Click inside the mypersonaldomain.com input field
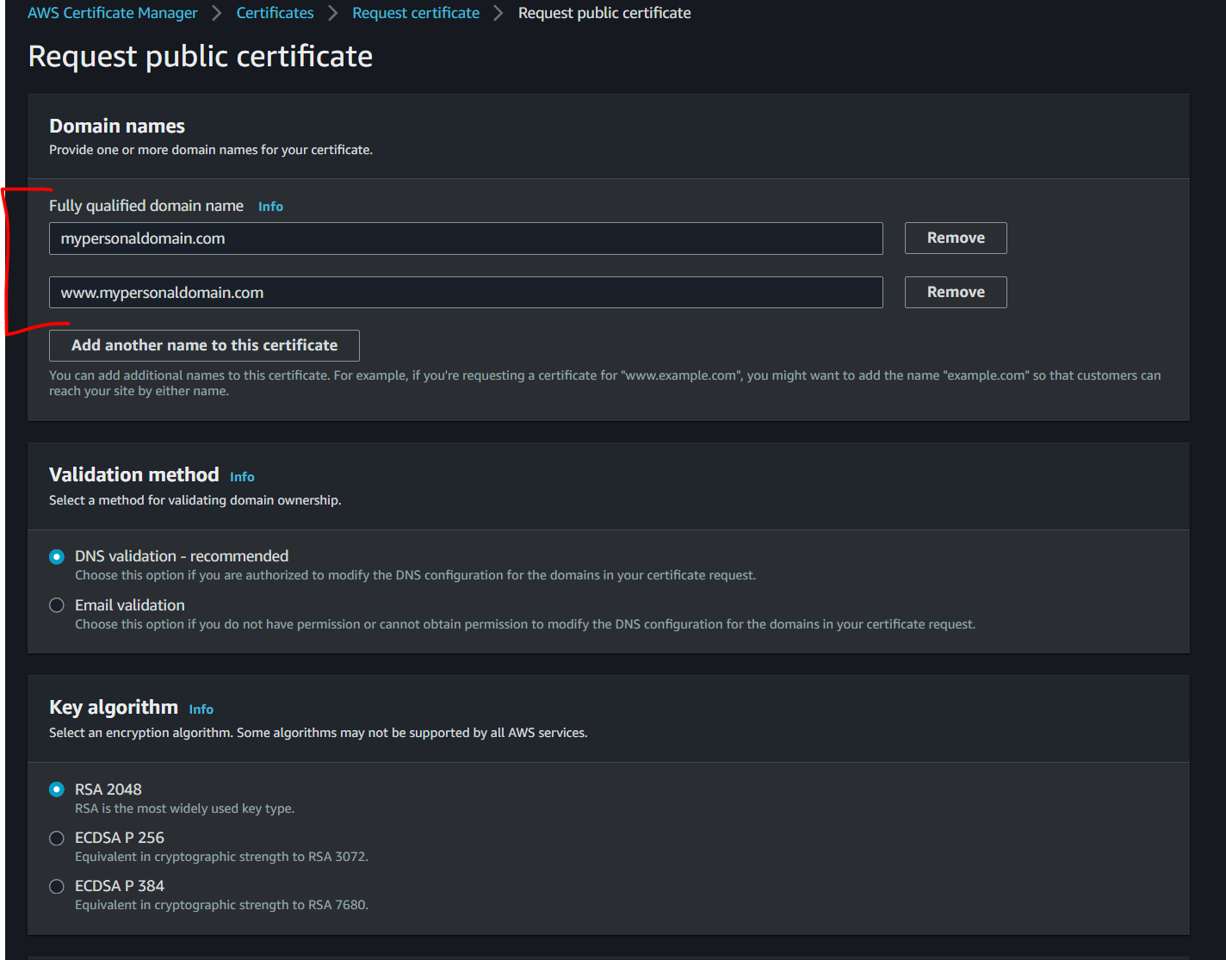This screenshot has width=1226, height=960. coord(465,238)
